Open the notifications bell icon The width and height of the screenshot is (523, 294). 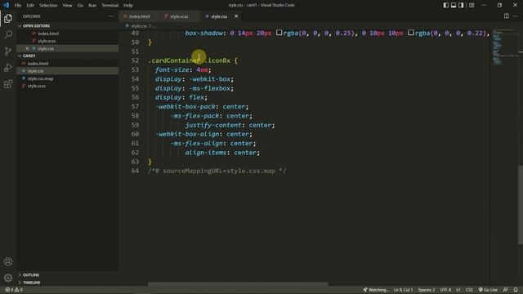[x=516, y=290]
